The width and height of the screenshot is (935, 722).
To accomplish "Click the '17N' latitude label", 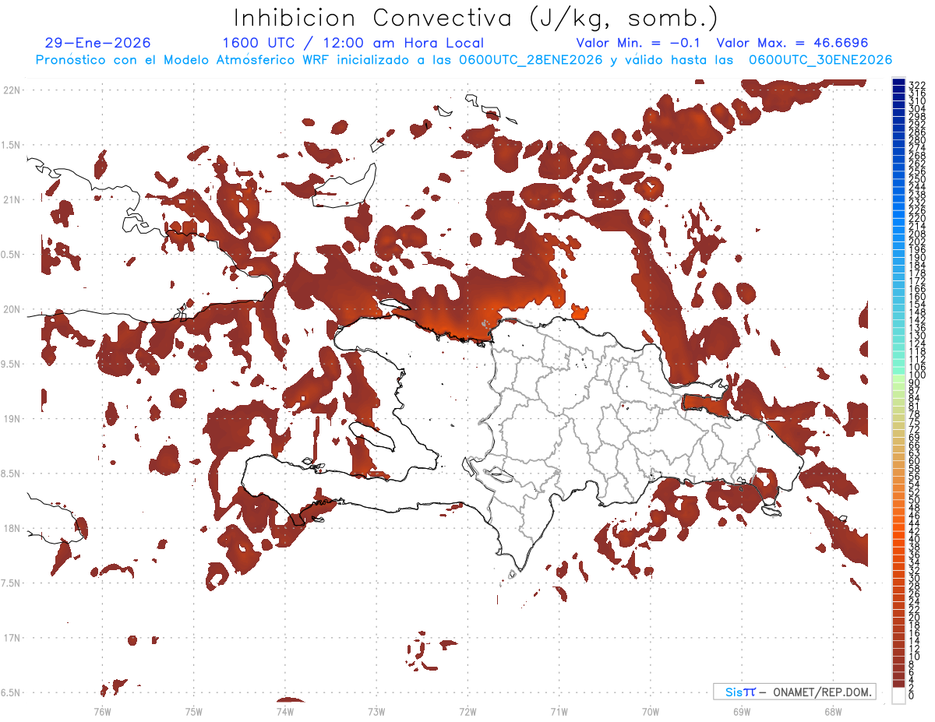I will 12,638.
